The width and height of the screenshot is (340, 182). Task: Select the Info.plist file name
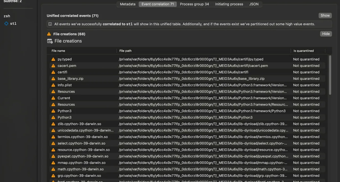[64, 85]
